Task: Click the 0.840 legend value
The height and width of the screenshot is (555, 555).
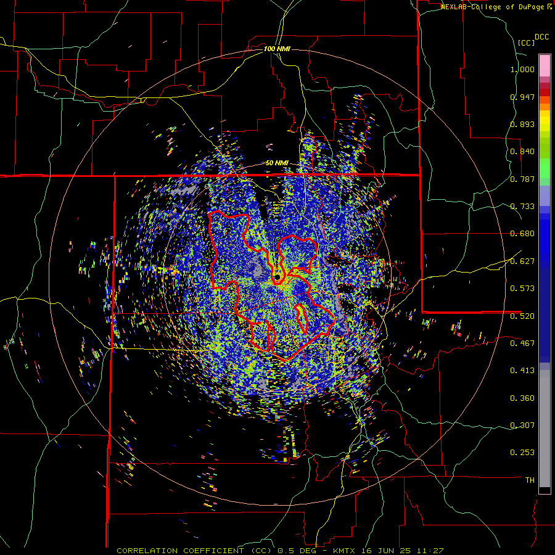Action: (x=522, y=152)
